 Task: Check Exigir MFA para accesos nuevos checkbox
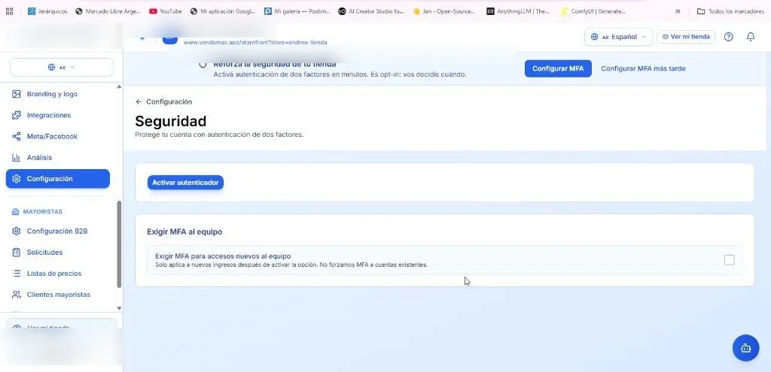pos(729,260)
